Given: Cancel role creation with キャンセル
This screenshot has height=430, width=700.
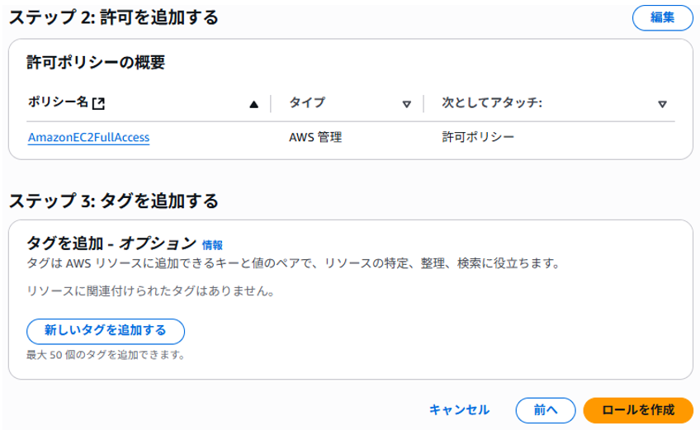Looking at the screenshot, I should click(459, 409).
